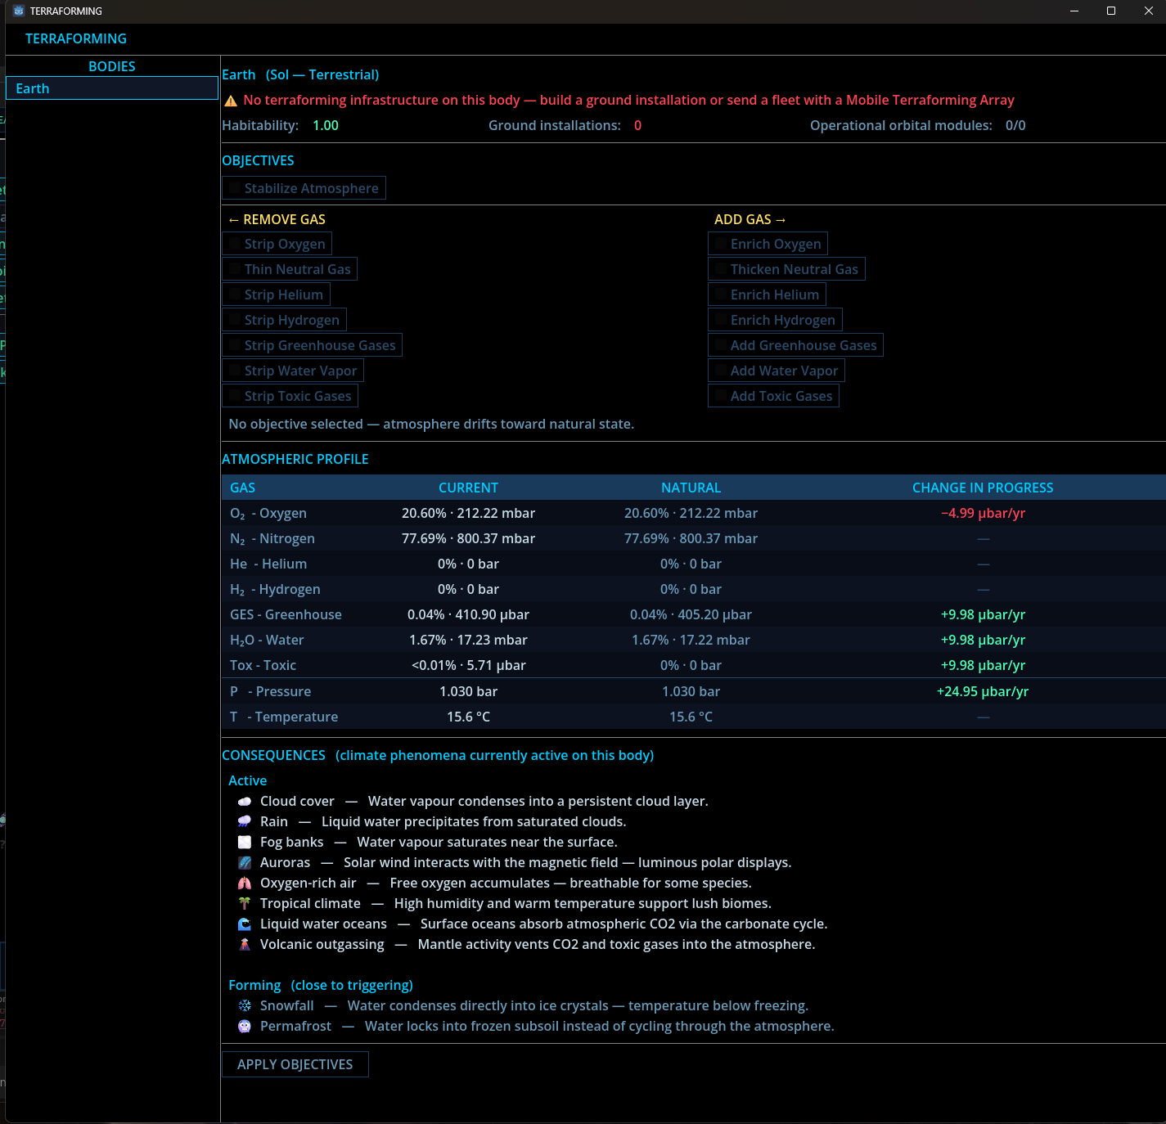Toggle Add Greenhouse Gases
The height and width of the screenshot is (1124, 1166).
coord(795,345)
